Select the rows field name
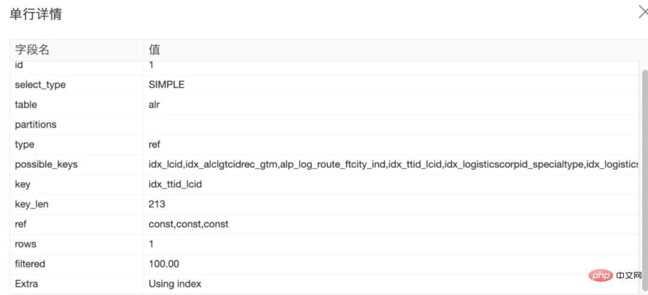Image resolution: width=648 pixels, height=295 pixels. [x=25, y=244]
